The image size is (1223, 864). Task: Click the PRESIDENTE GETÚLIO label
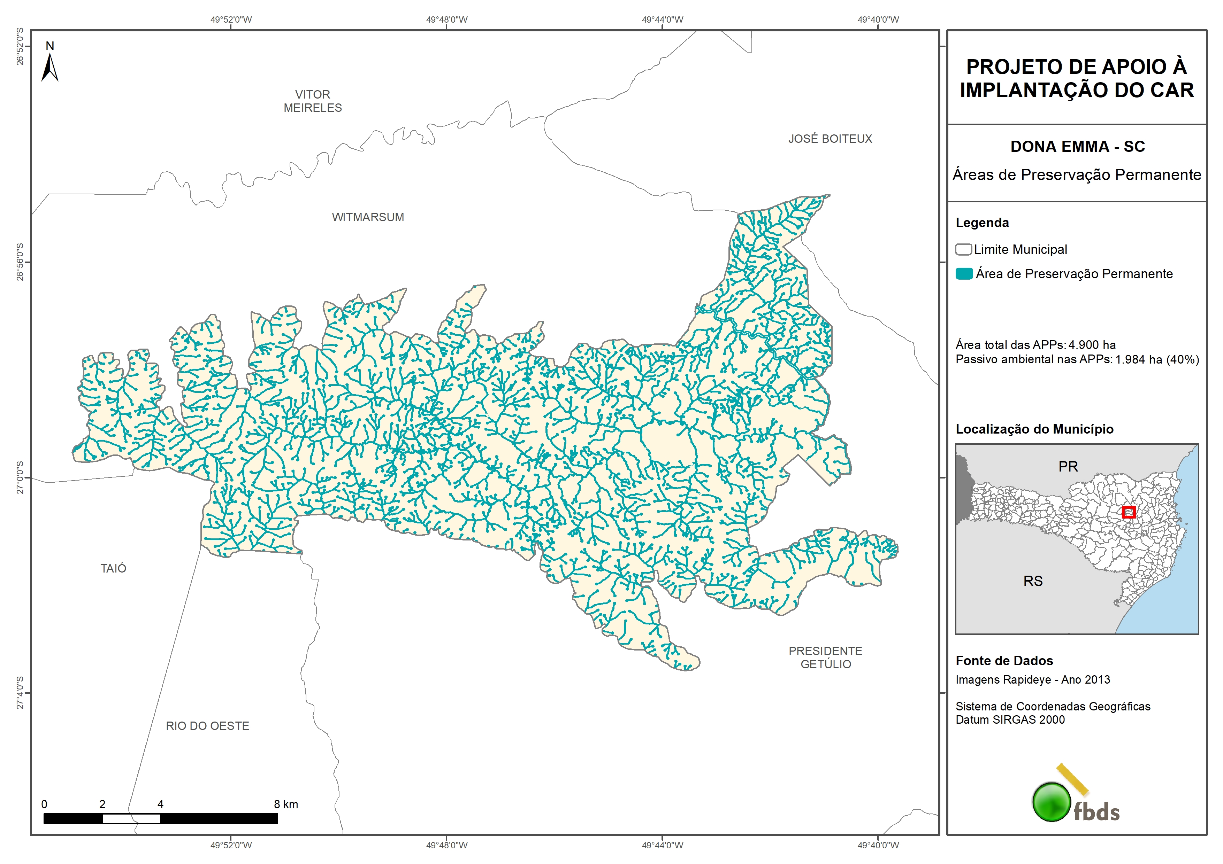pyautogui.click(x=825, y=657)
